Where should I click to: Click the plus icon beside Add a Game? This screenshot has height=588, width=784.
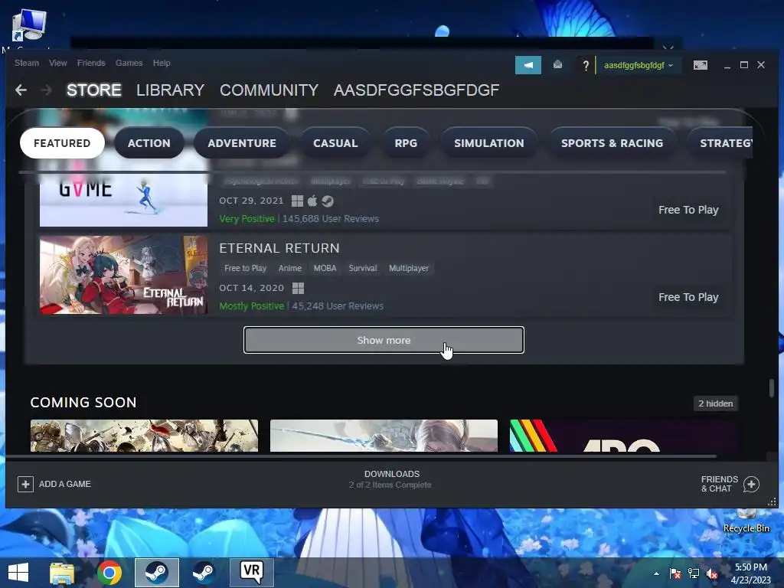point(25,484)
